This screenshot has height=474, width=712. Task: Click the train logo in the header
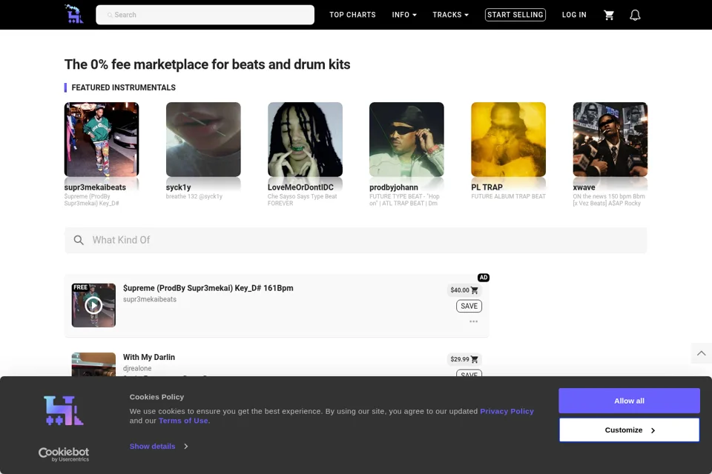pyautogui.click(x=74, y=14)
